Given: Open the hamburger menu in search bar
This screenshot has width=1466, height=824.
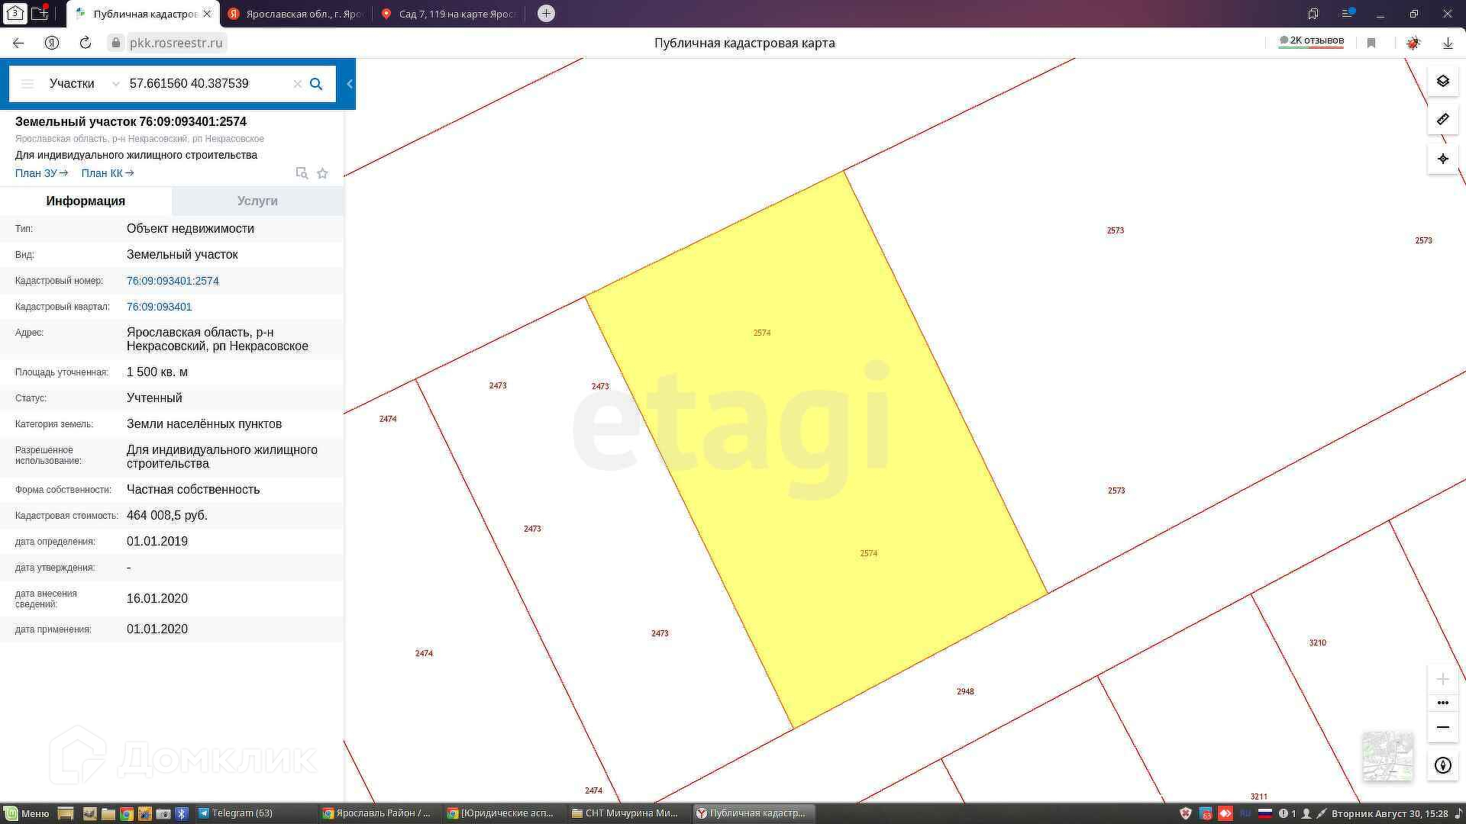Looking at the screenshot, I should (27, 84).
